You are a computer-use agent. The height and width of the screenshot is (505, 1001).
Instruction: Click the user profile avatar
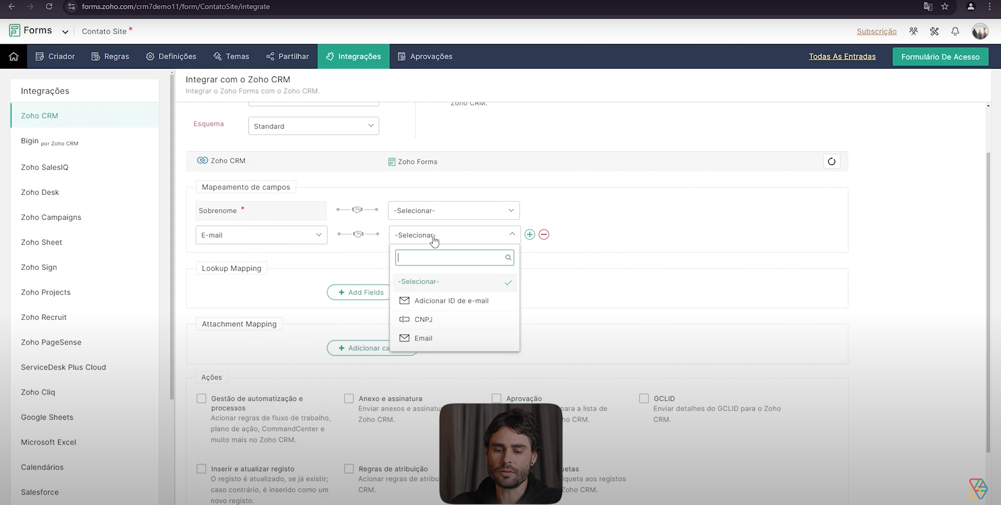pos(980,31)
